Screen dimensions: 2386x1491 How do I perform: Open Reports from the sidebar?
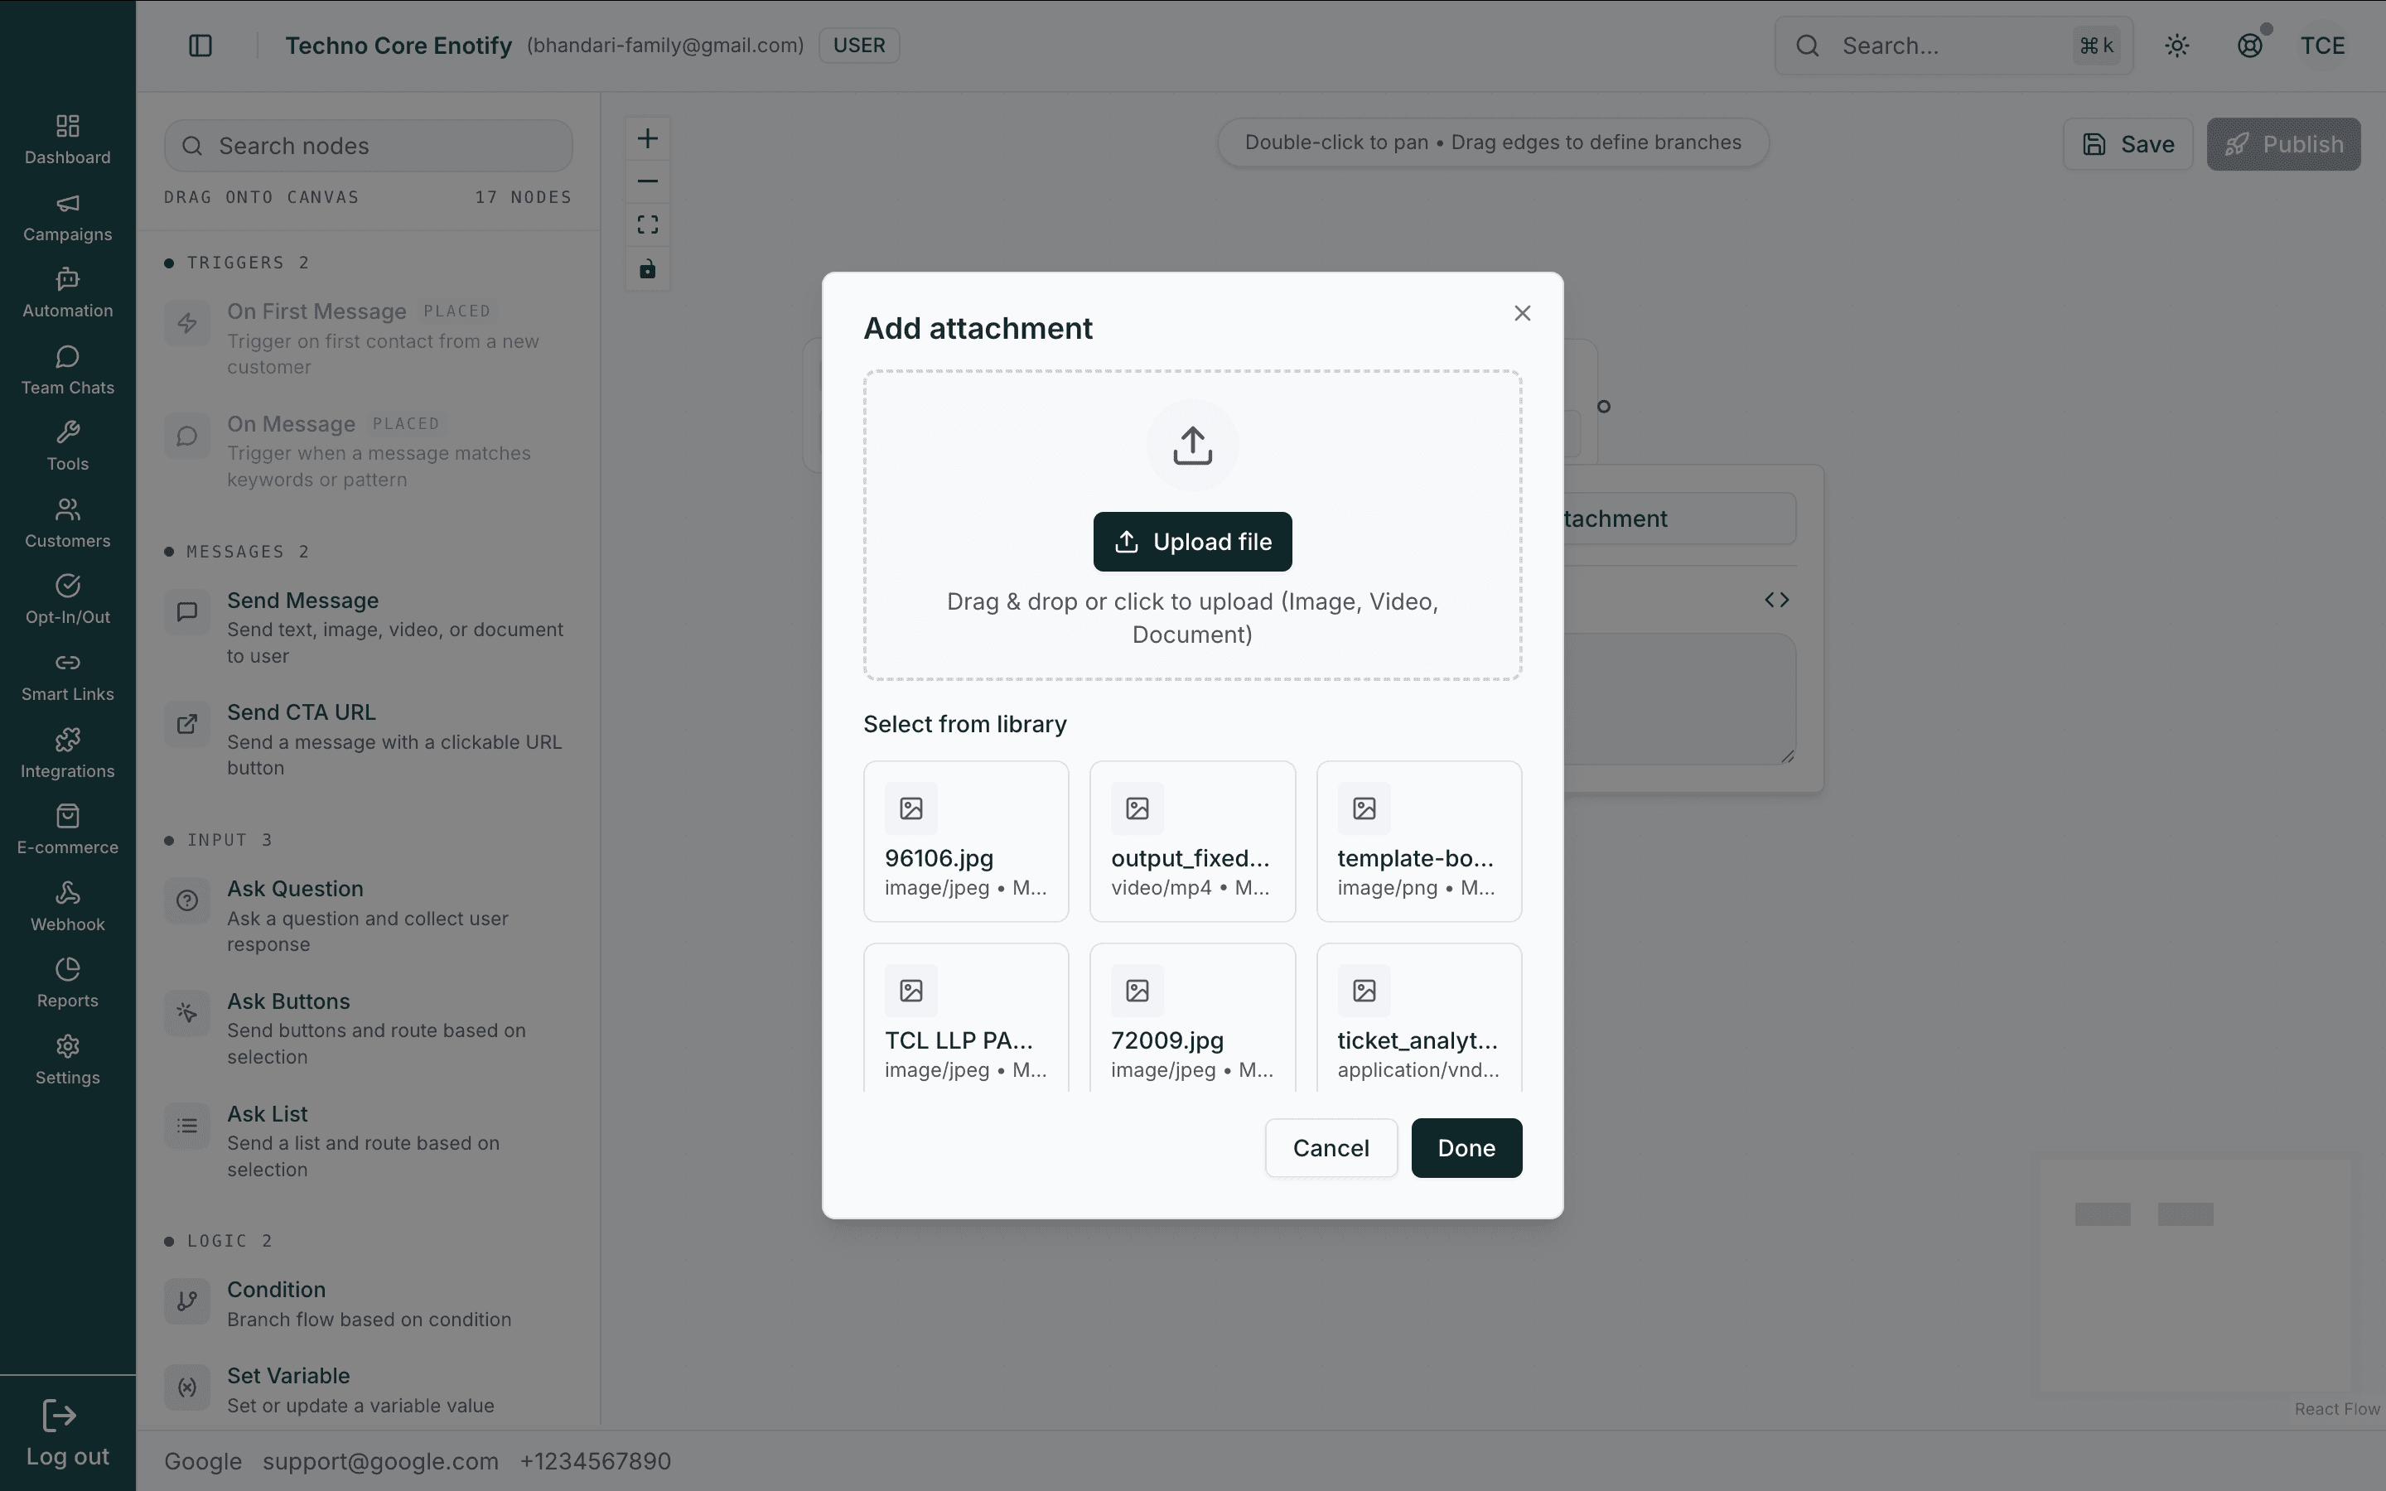67,983
